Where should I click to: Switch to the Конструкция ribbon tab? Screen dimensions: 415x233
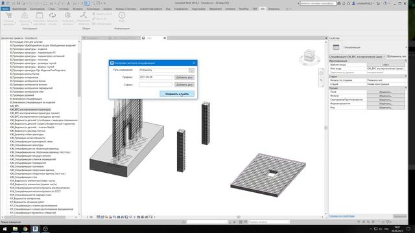point(38,8)
